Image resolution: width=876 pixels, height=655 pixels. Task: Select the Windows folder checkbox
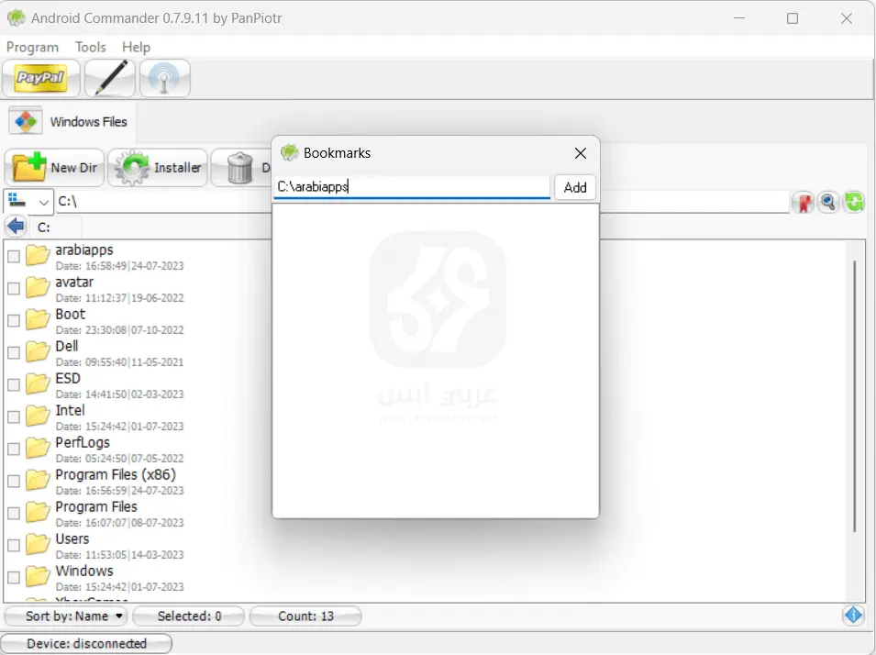pos(13,577)
